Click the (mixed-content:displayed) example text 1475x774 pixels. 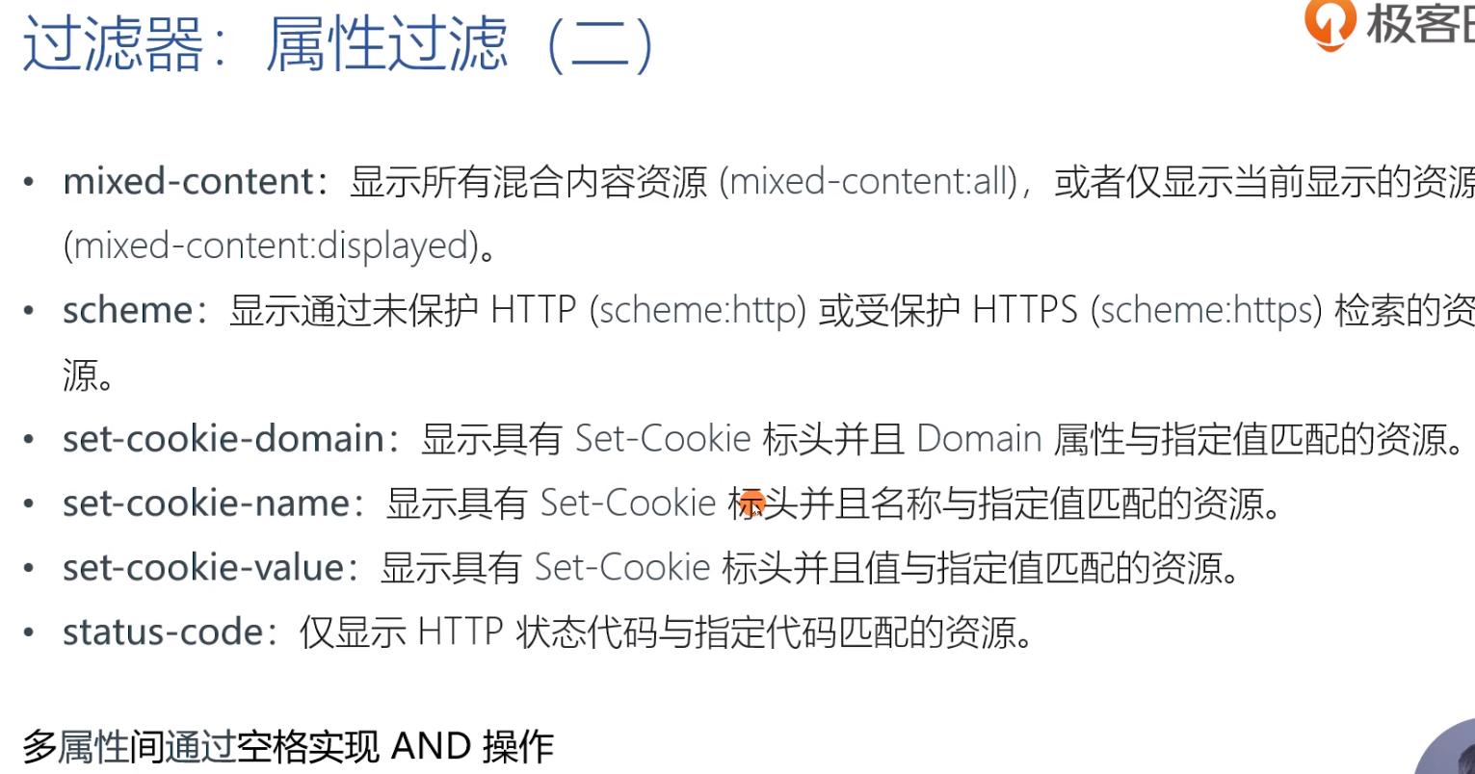click(271, 246)
